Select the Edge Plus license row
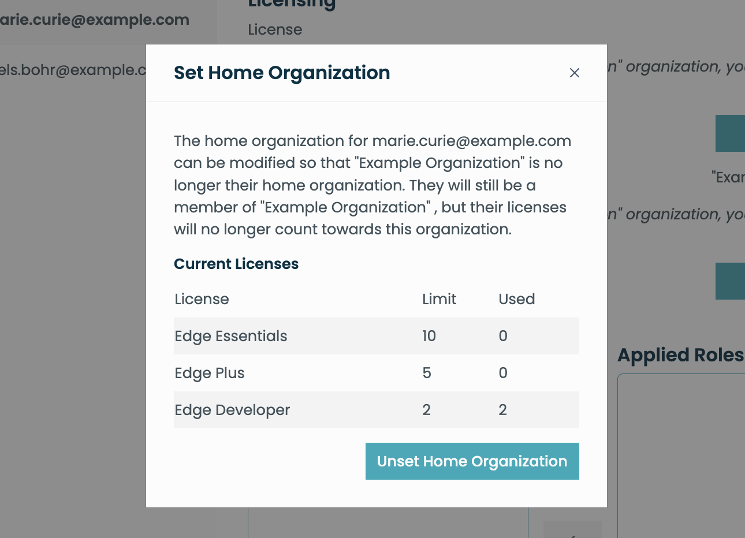The image size is (745, 538). pyautogui.click(x=376, y=373)
